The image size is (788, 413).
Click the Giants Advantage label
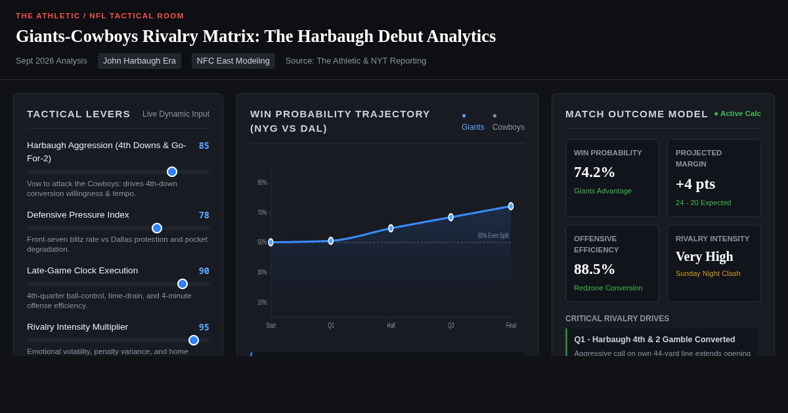pyautogui.click(x=603, y=191)
